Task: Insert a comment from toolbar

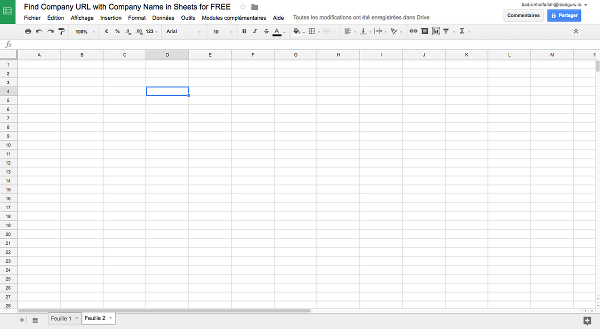Action: coord(424,31)
